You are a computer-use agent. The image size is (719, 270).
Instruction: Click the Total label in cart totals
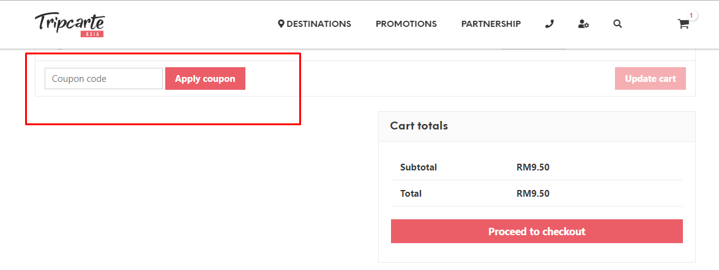coord(411,194)
